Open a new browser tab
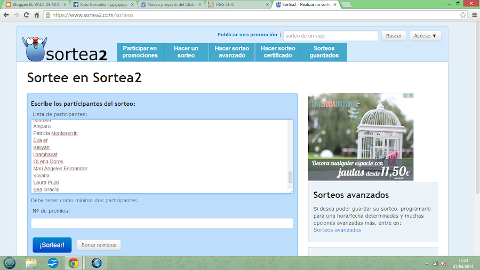Image resolution: width=480 pixels, height=270 pixels. pyautogui.click(x=346, y=5)
